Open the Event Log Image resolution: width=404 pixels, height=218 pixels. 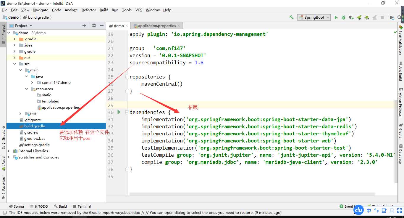(x=346, y=206)
